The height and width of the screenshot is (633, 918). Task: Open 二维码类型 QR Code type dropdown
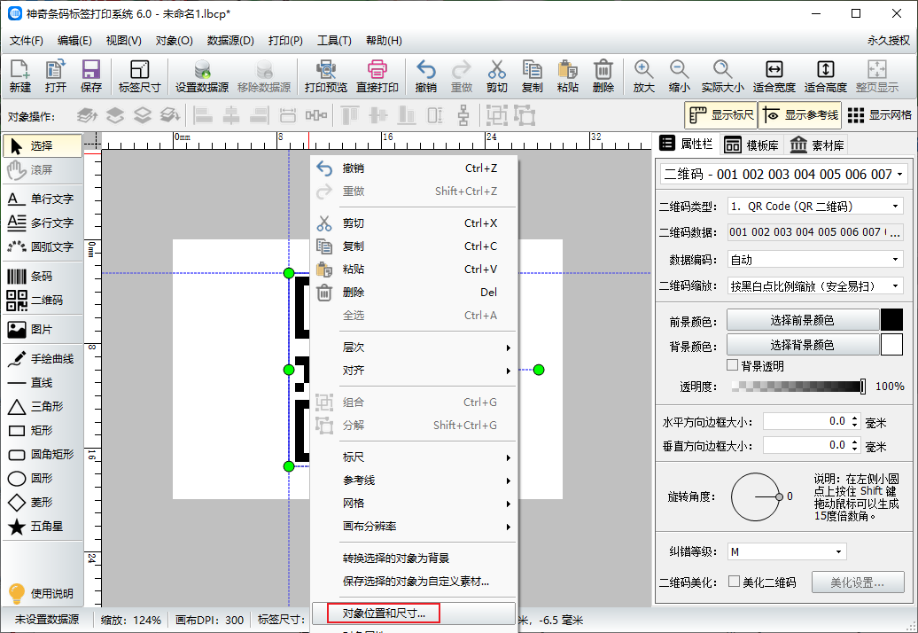point(815,206)
